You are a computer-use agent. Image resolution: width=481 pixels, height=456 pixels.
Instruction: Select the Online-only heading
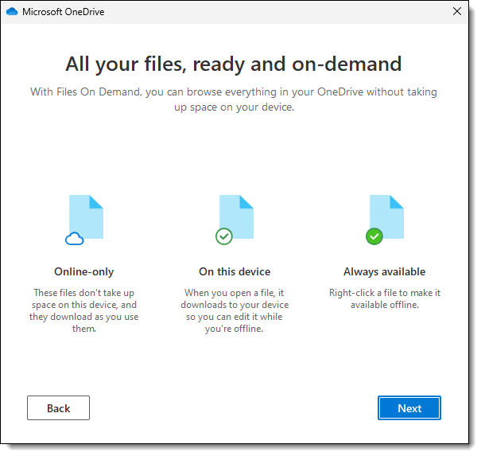84,271
